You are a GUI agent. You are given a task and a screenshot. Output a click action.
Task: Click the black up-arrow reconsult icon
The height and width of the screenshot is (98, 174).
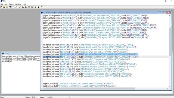[35, 7]
